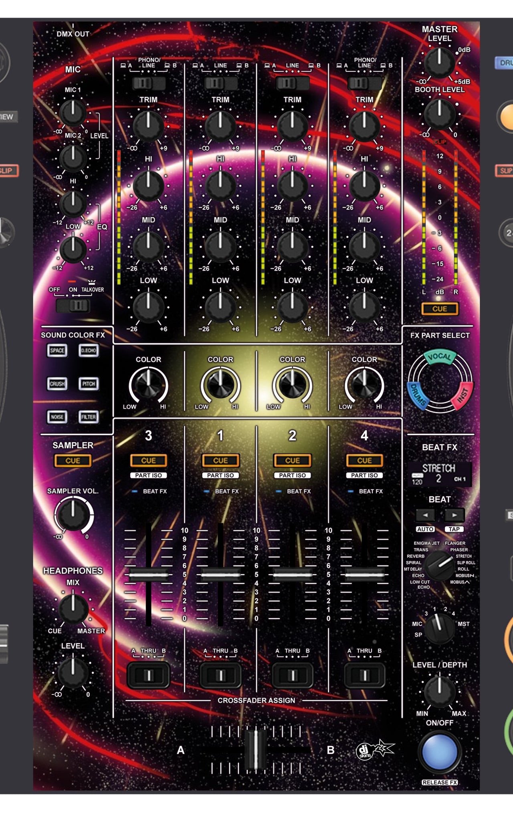513x816 pixels.
Task: Flip channel 3 crossfader assign switch
Action: (148, 676)
